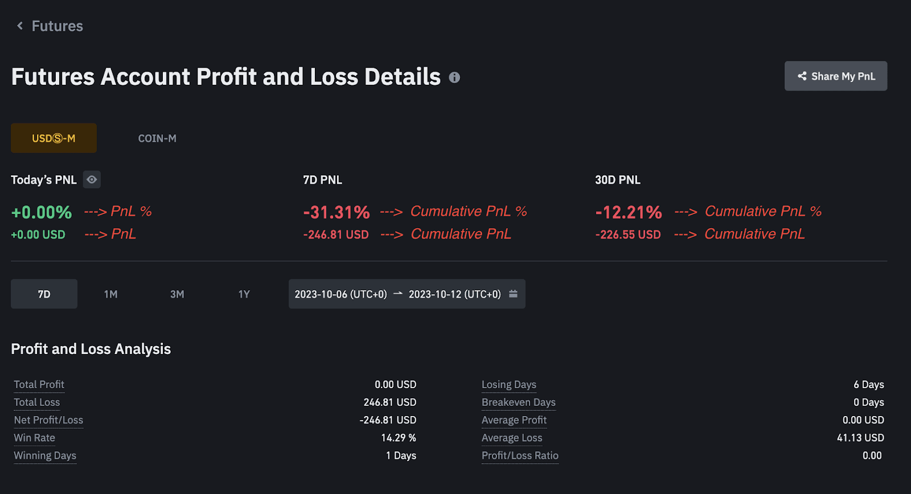The height and width of the screenshot is (494, 911).
Task: Click the back arrow next to Futures
Action: pos(19,26)
